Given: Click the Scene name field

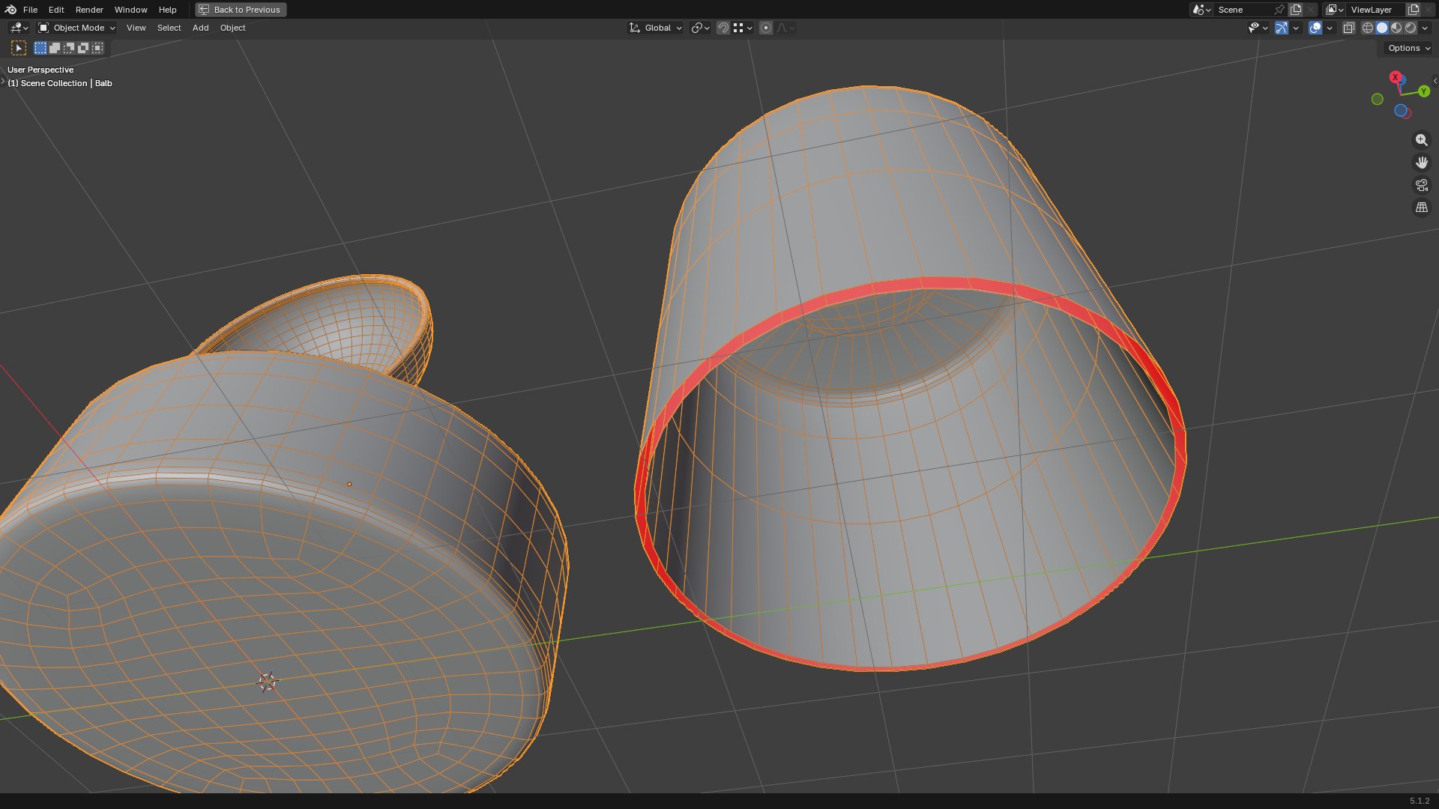Looking at the screenshot, I should 1243,10.
